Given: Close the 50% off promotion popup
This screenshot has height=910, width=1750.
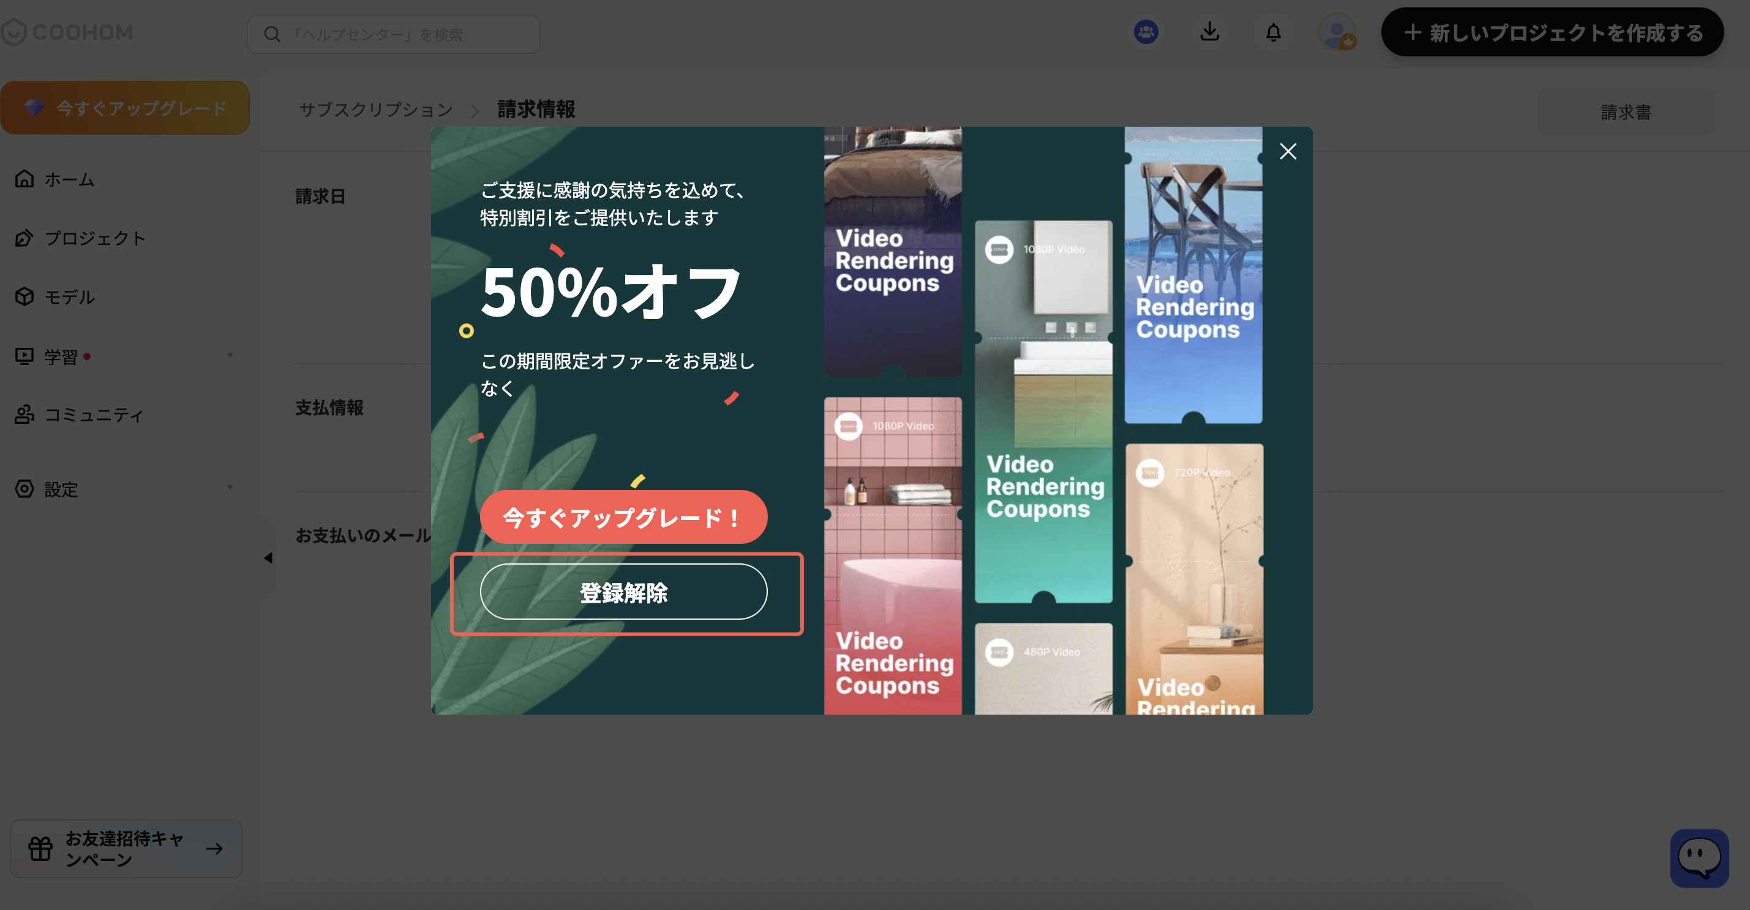Looking at the screenshot, I should tap(1287, 151).
